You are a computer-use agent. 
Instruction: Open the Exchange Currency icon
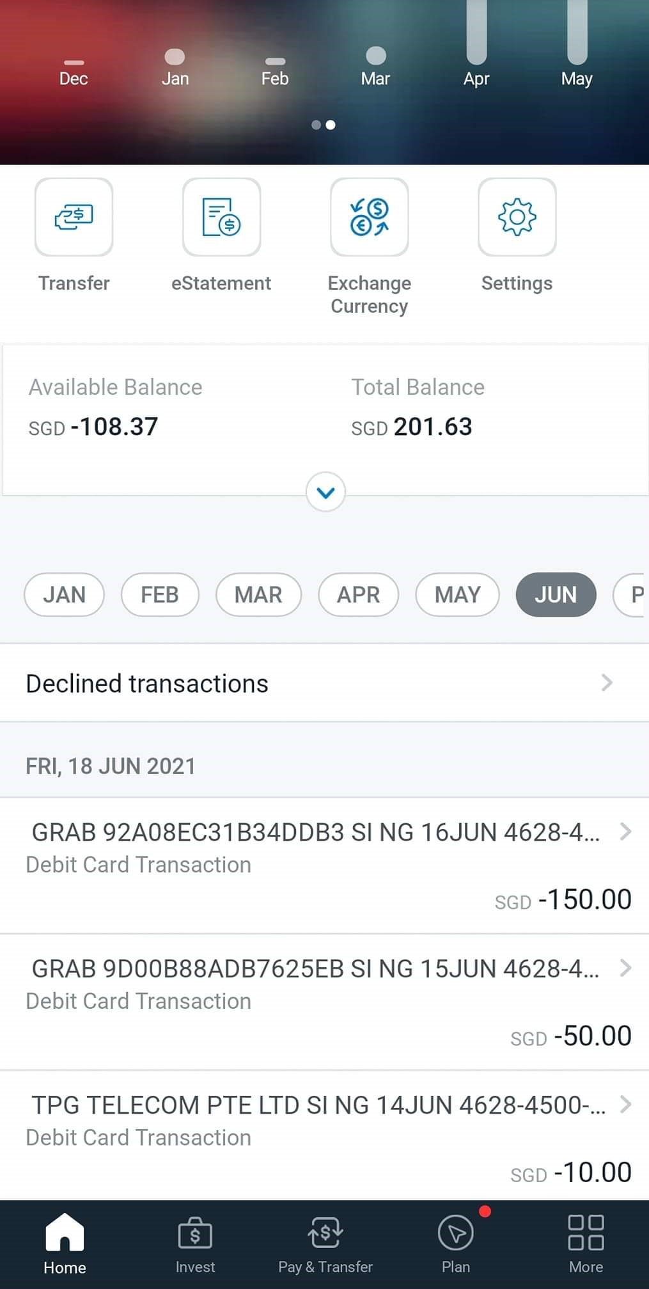pyautogui.click(x=369, y=217)
